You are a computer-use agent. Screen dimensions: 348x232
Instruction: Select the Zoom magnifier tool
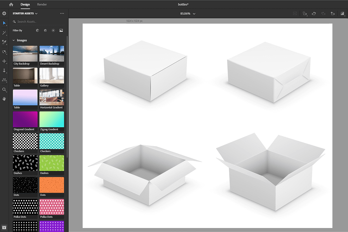coord(4,89)
